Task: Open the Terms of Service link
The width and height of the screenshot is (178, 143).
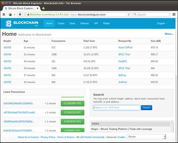Action: coord(66,137)
